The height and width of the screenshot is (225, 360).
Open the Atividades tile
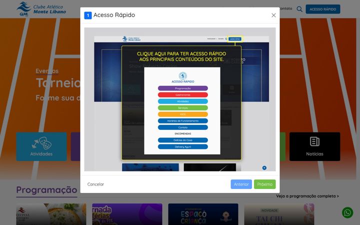tap(41, 146)
